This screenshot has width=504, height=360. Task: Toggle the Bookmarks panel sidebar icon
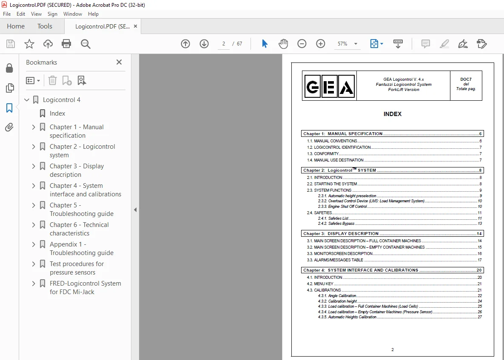tap(9, 108)
